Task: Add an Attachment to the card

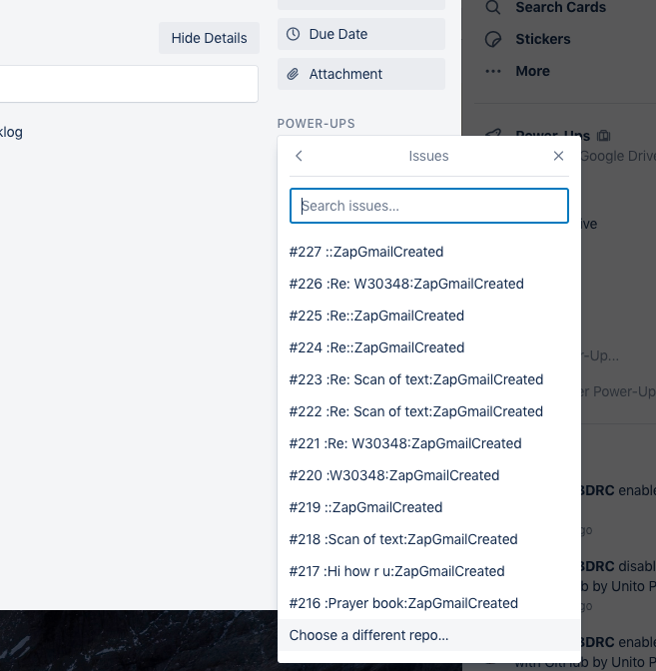Action: point(361,74)
